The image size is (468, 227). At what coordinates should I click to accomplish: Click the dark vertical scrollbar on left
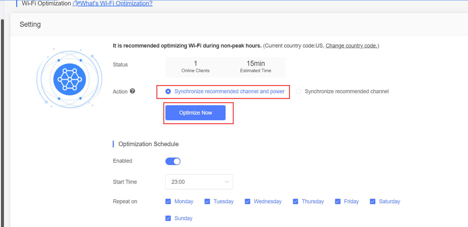[2, 120]
